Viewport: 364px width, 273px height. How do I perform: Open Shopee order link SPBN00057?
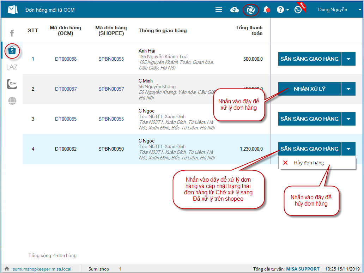[111, 89]
